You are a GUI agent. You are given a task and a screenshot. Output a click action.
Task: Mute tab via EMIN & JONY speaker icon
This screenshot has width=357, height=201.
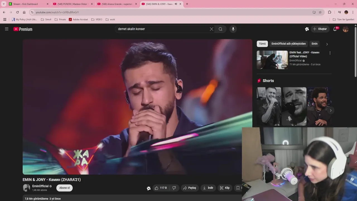point(176,4)
